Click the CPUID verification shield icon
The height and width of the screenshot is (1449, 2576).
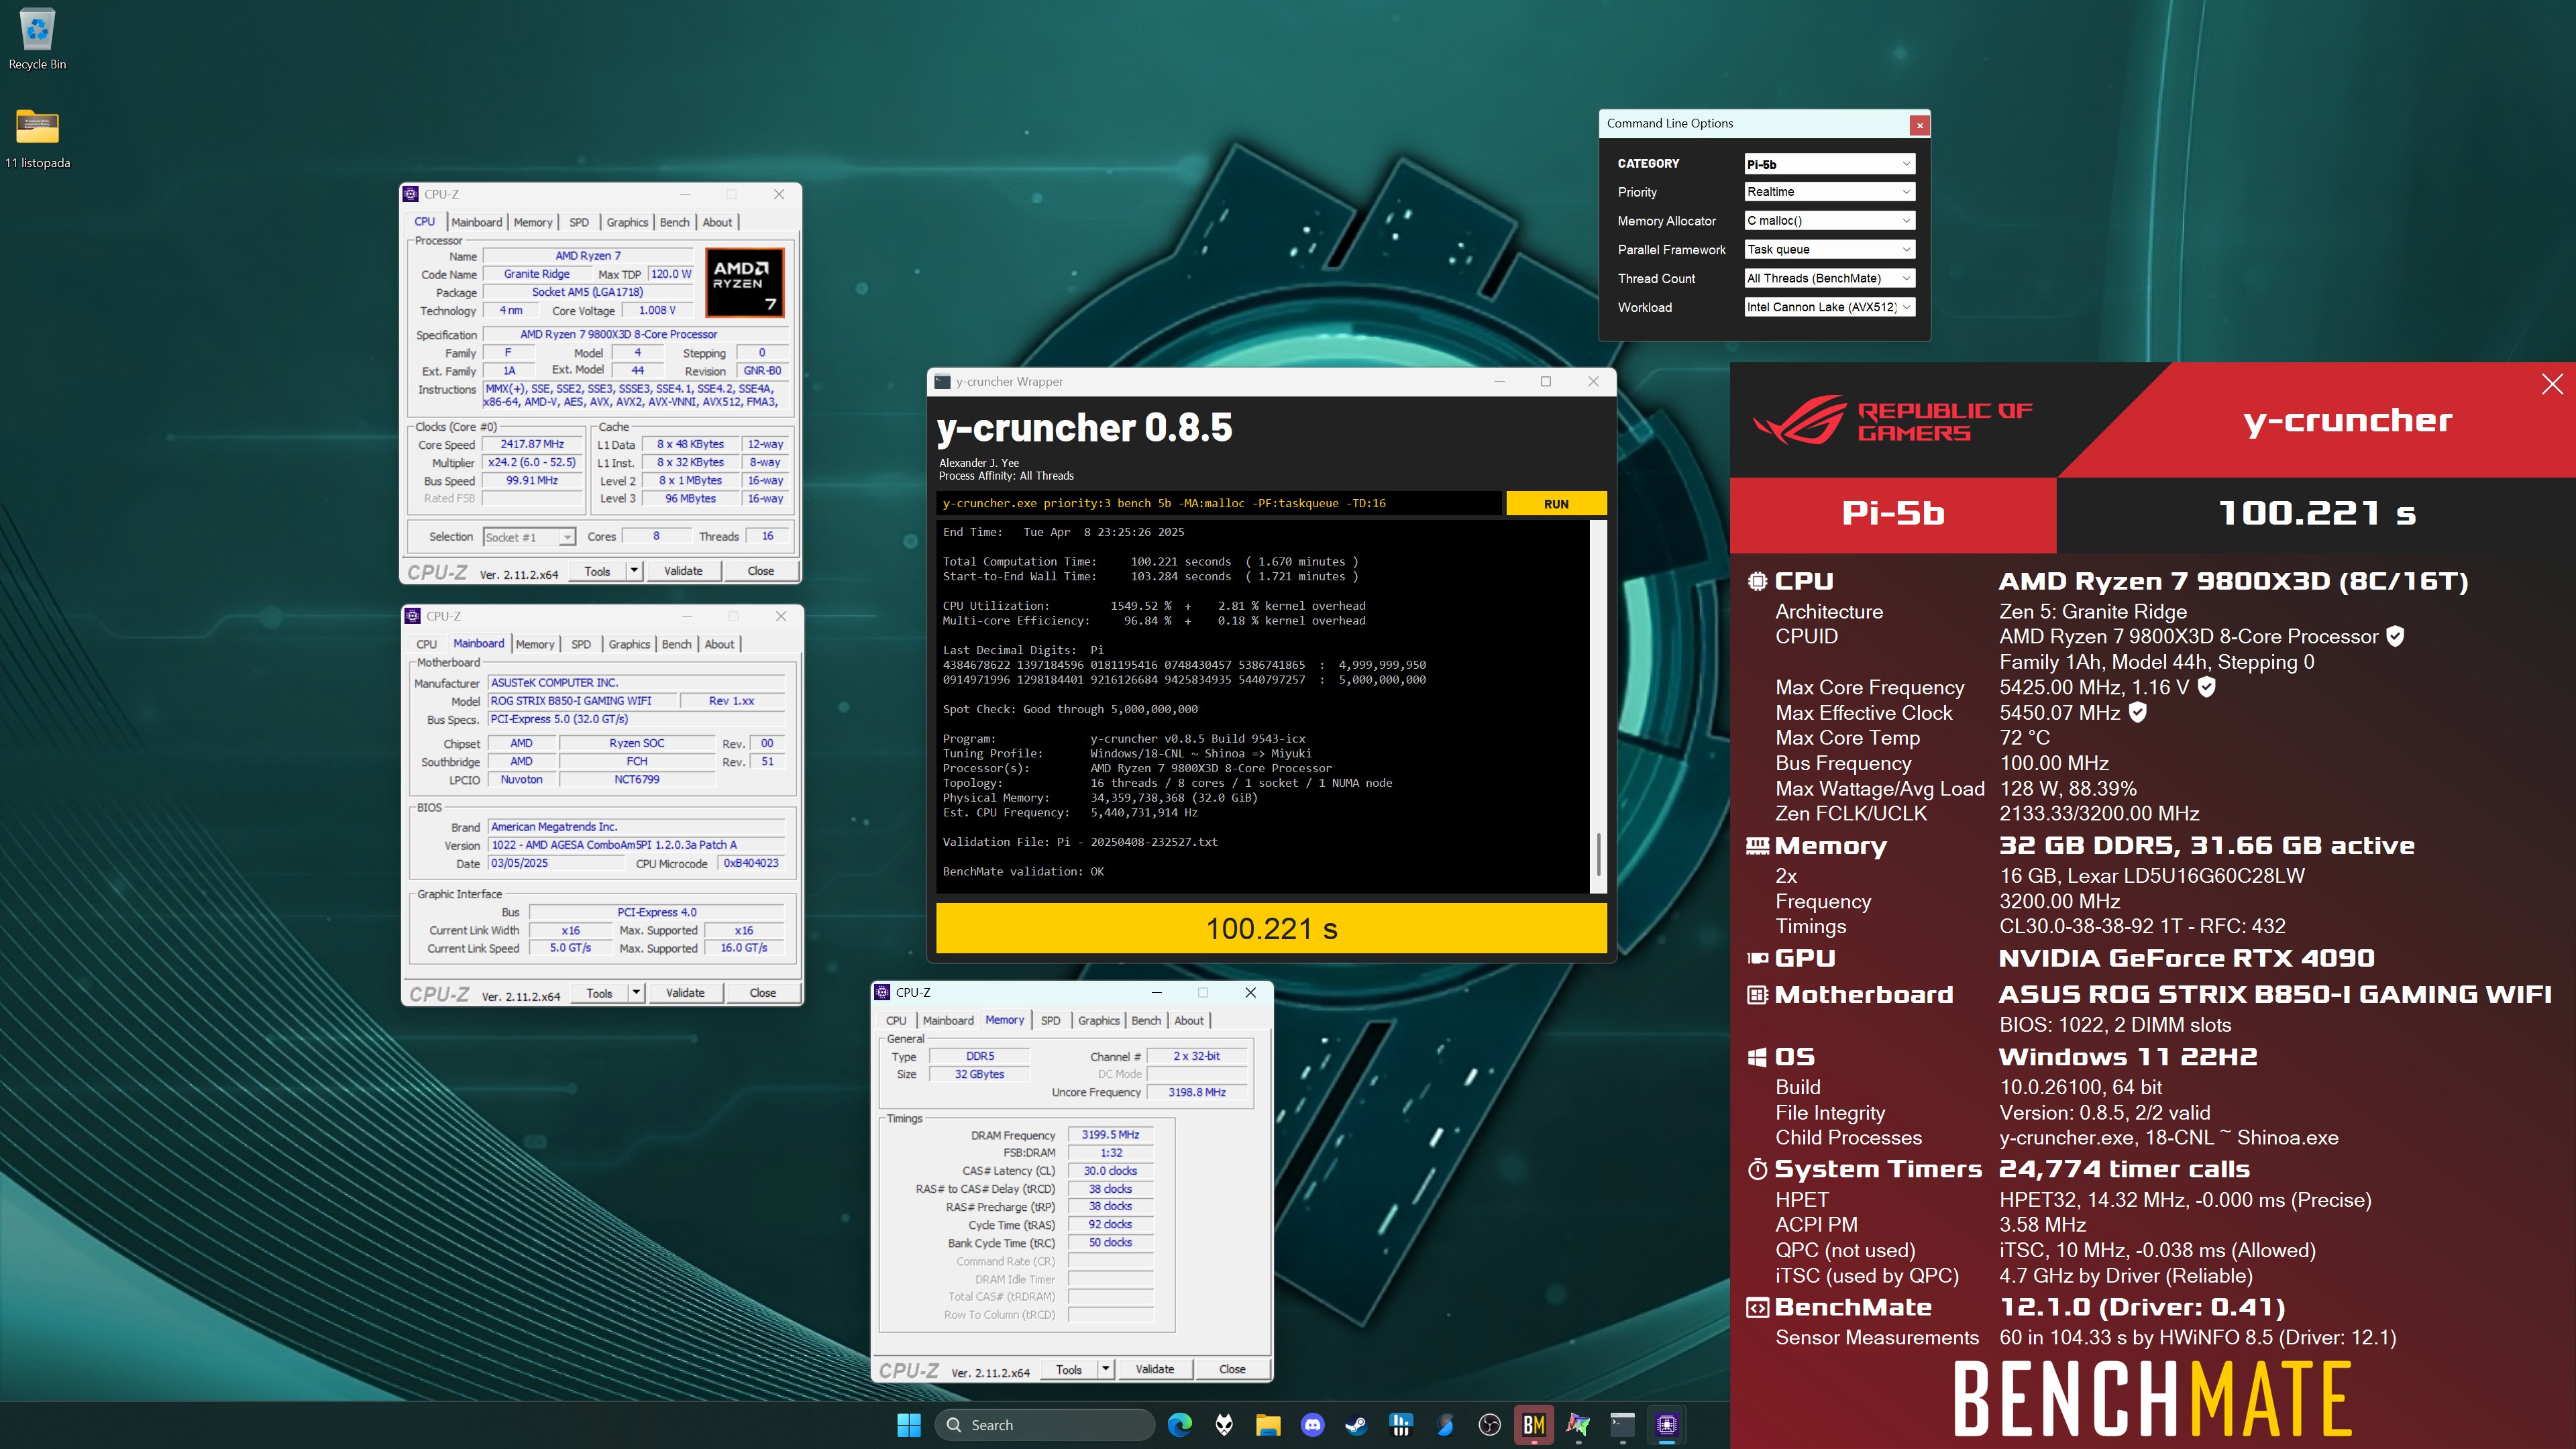point(2395,636)
